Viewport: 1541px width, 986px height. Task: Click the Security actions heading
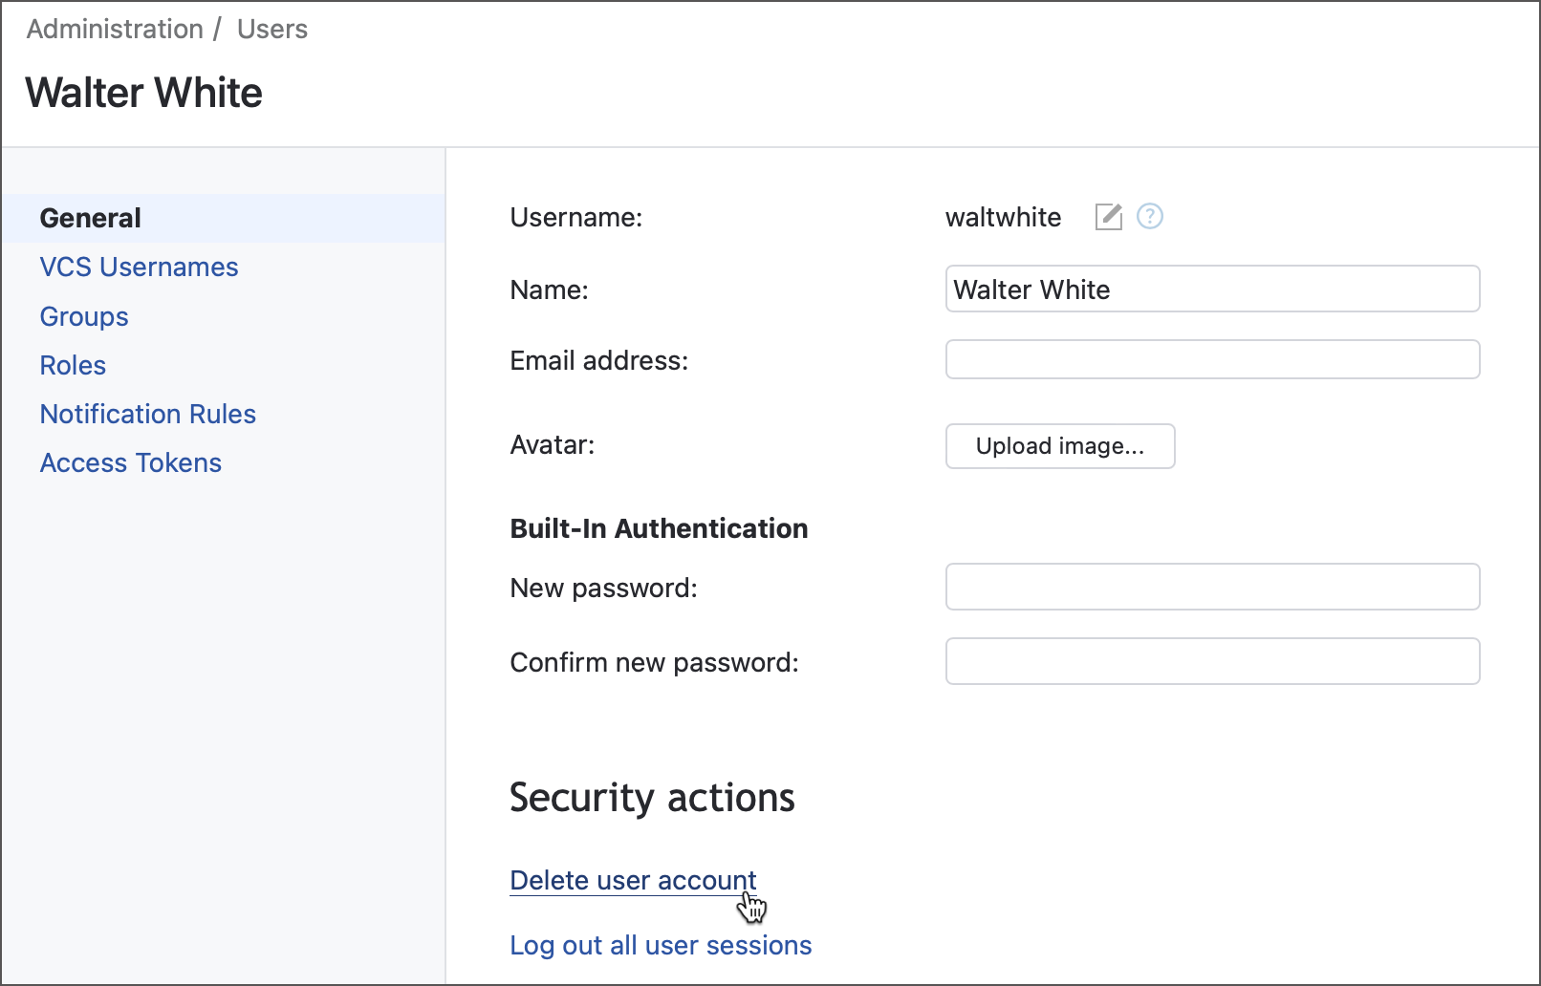pos(652,798)
